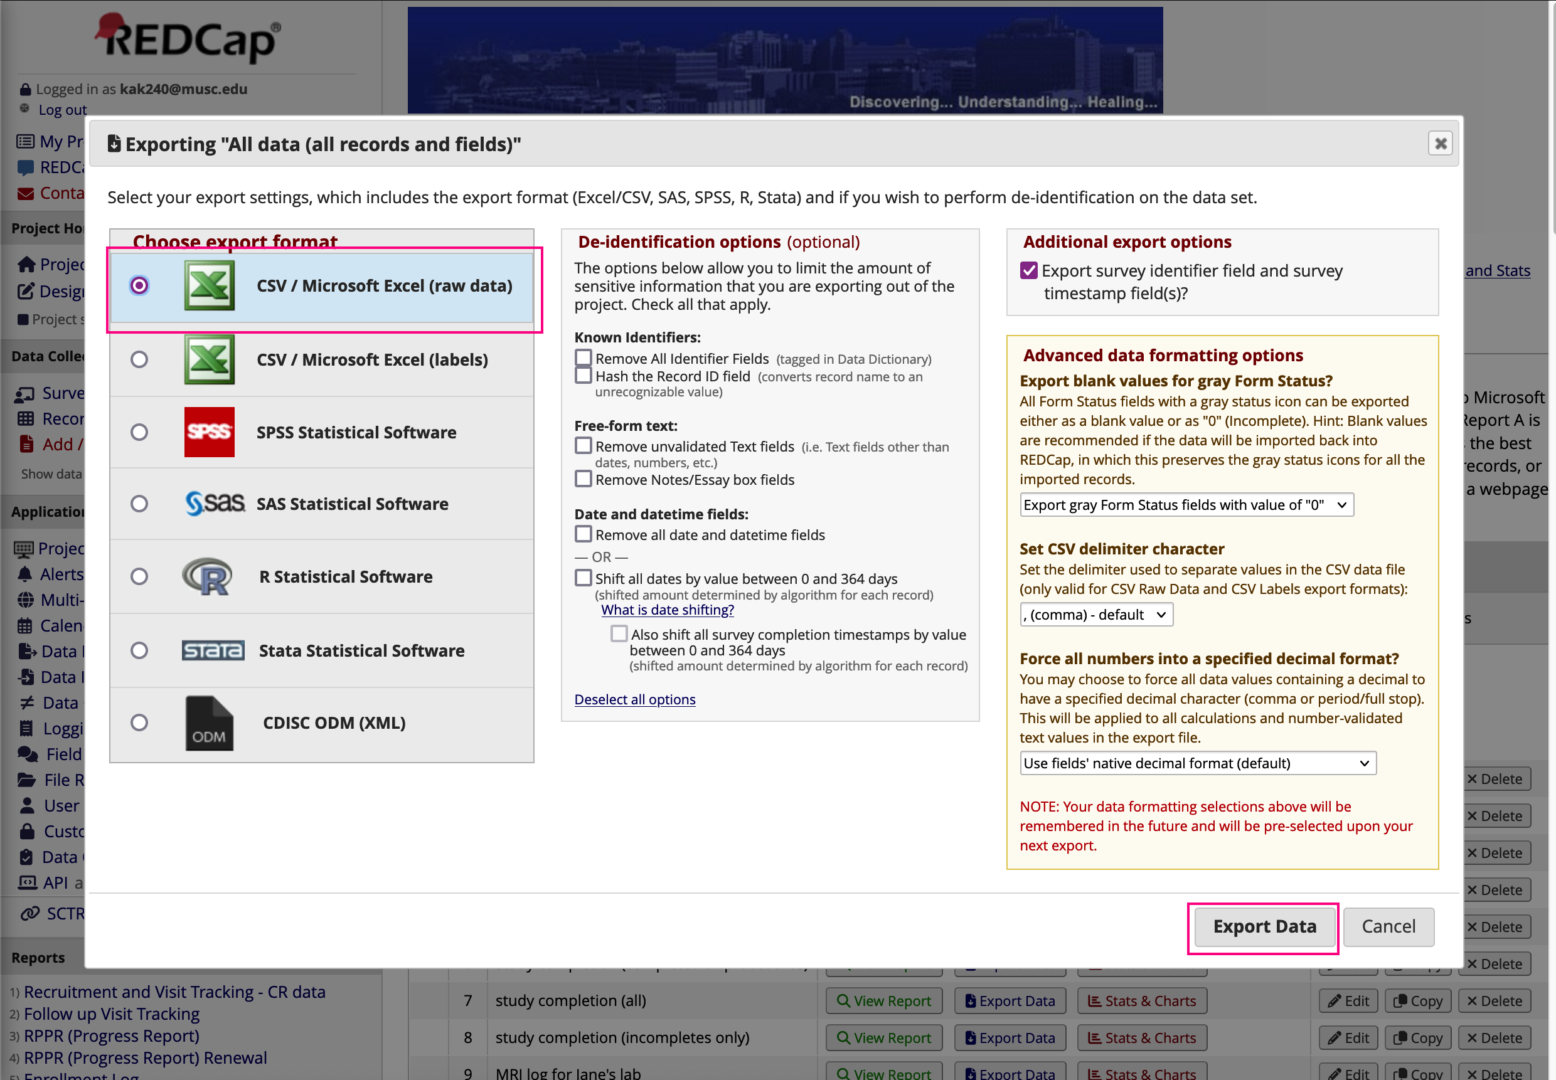
Task: Enable Hash the Record ID field
Action: [583, 376]
